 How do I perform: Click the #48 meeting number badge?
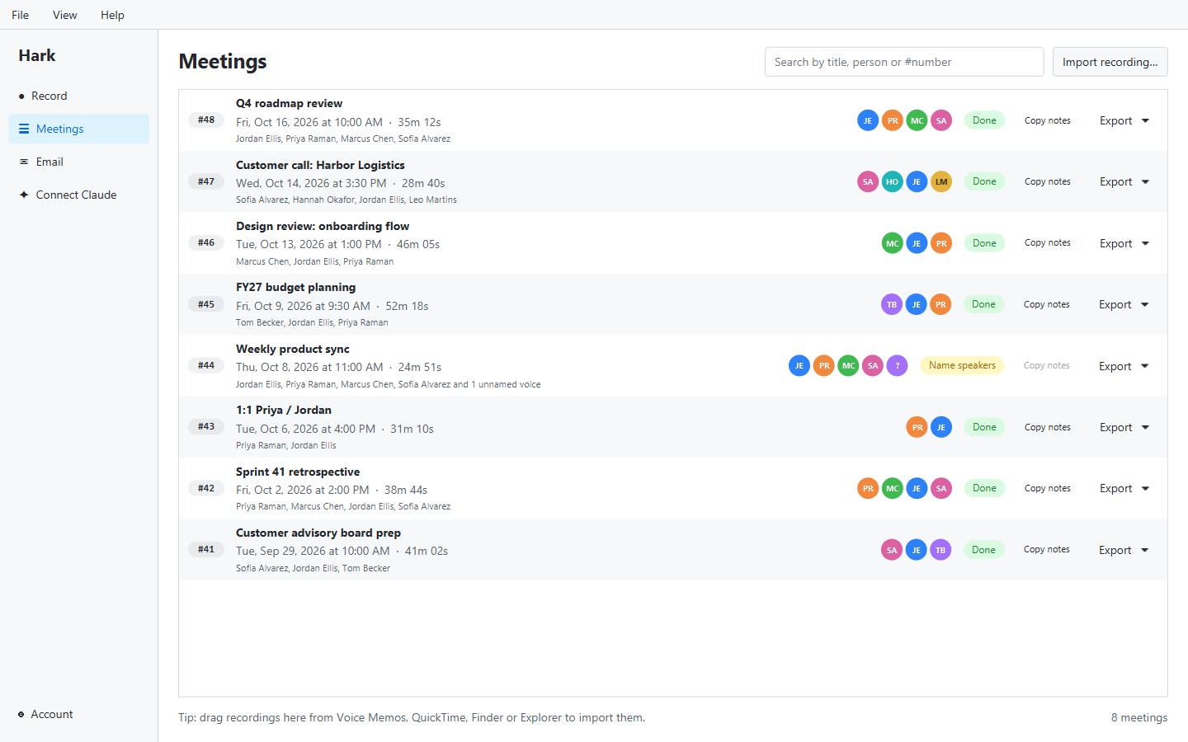206,120
